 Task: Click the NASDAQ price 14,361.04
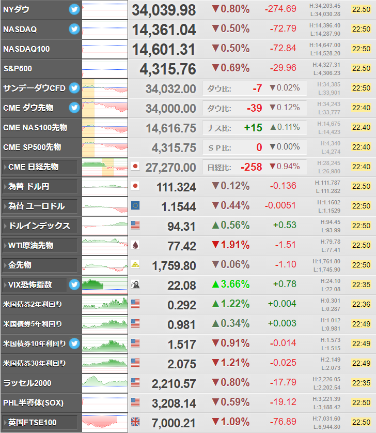[164, 30]
